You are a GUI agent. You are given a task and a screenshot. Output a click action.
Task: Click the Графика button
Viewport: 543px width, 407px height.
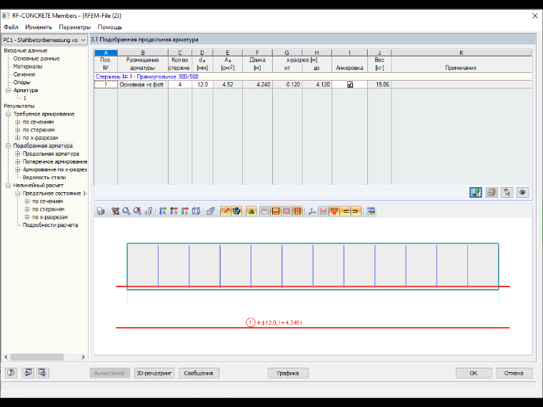click(x=288, y=373)
